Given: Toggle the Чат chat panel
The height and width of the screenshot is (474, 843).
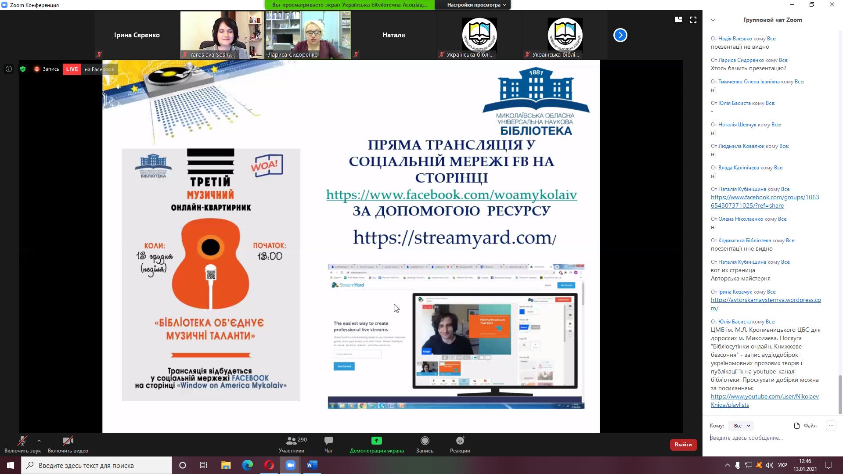Looking at the screenshot, I should (x=328, y=444).
